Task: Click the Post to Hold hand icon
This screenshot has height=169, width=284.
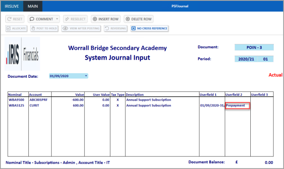Action: pyautogui.click(x=33, y=28)
